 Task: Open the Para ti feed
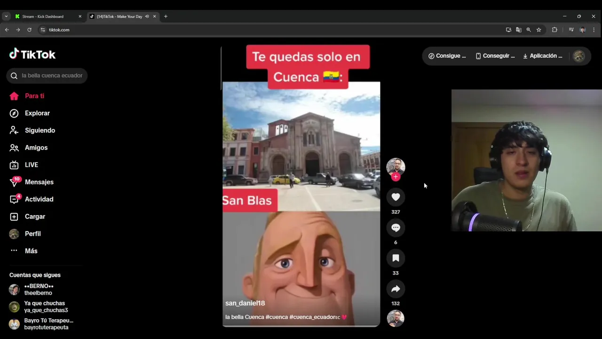coord(34,96)
